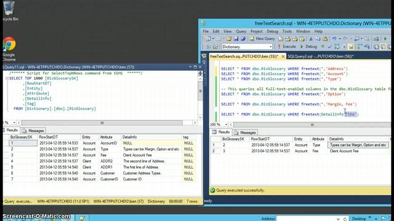394x221 pixels.
Task: Click the Undo arrow toolbar icon
Action: [334, 39]
